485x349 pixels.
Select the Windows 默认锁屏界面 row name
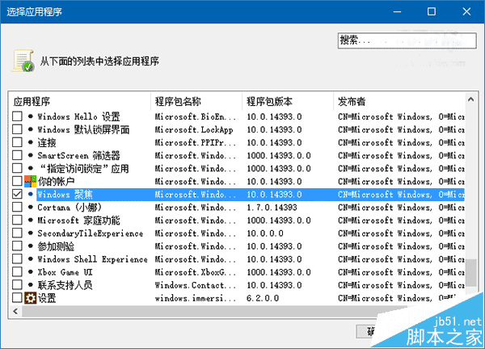tap(83, 129)
